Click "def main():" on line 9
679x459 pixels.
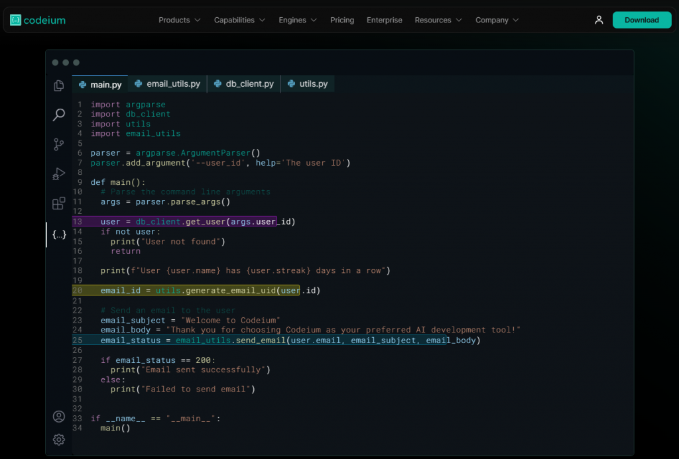click(118, 182)
